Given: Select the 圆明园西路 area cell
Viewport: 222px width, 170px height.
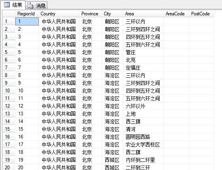Looking at the screenshot, I should 143,137.
